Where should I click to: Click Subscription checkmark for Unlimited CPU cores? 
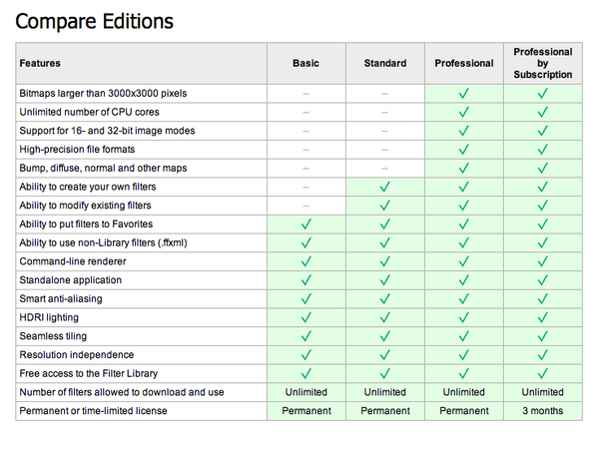pos(543,113)
